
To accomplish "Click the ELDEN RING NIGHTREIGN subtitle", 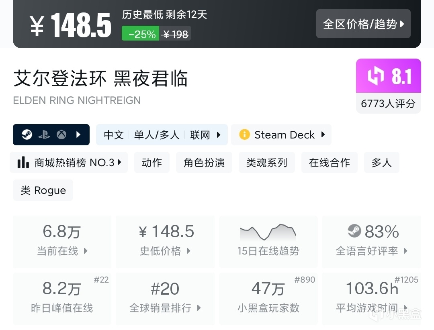I will pos(77,100).
